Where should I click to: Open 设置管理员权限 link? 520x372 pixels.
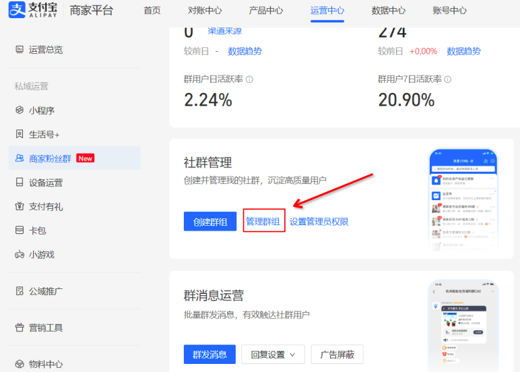click(x=319, y=222)
